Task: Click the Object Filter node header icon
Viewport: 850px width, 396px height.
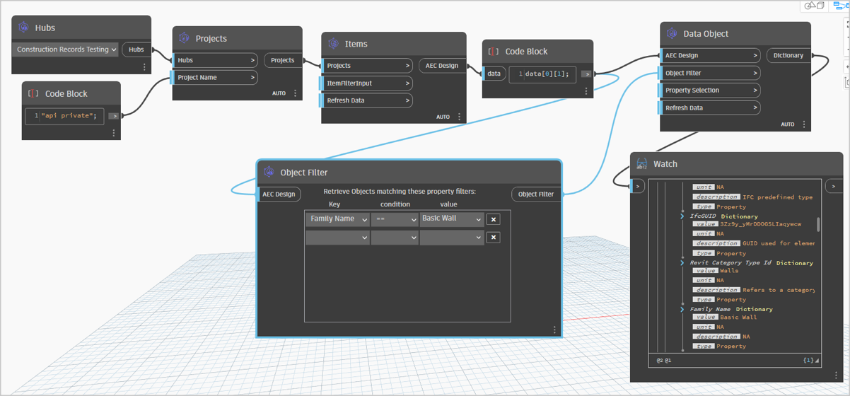Action: pos(269,172)
